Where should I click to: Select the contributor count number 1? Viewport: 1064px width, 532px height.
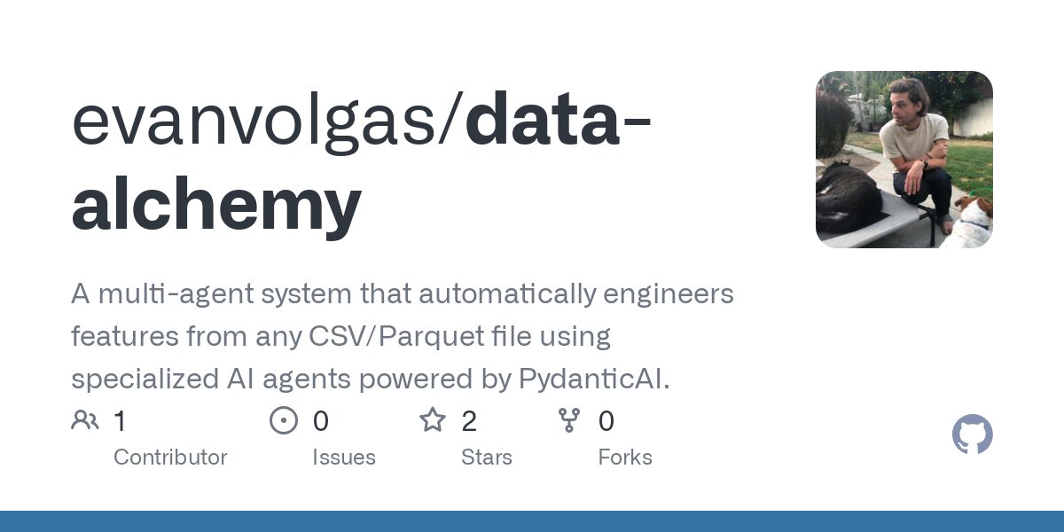tap(120, 420)
